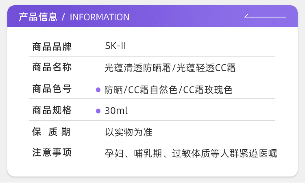Select 光蕴轻透CC霜 product name

(206, 68)
